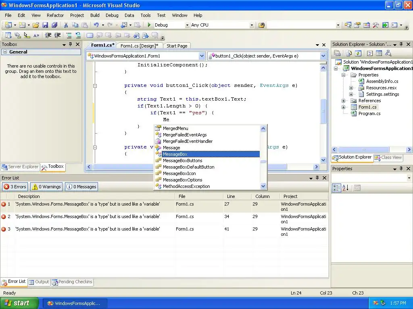Toggle the 0 Warnings filter button

(x=46, y=187)
